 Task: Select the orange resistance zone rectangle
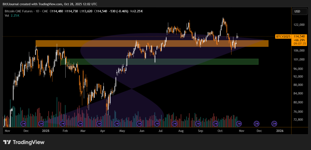click(152, 43)
